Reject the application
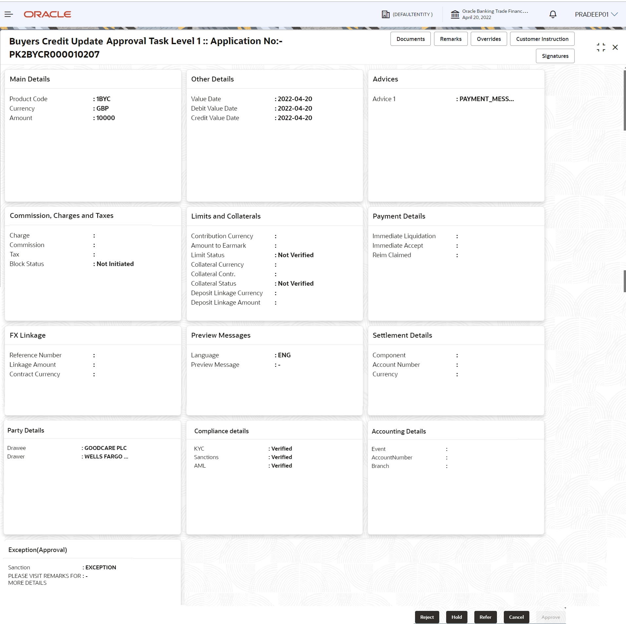The image size is (626, 624). (427, 617)
